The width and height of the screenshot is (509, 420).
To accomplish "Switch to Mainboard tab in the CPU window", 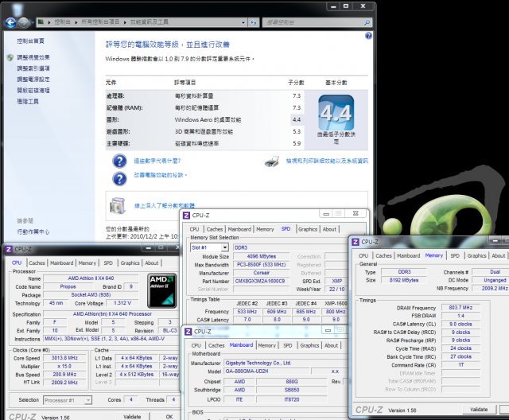I will click(62, 263).
